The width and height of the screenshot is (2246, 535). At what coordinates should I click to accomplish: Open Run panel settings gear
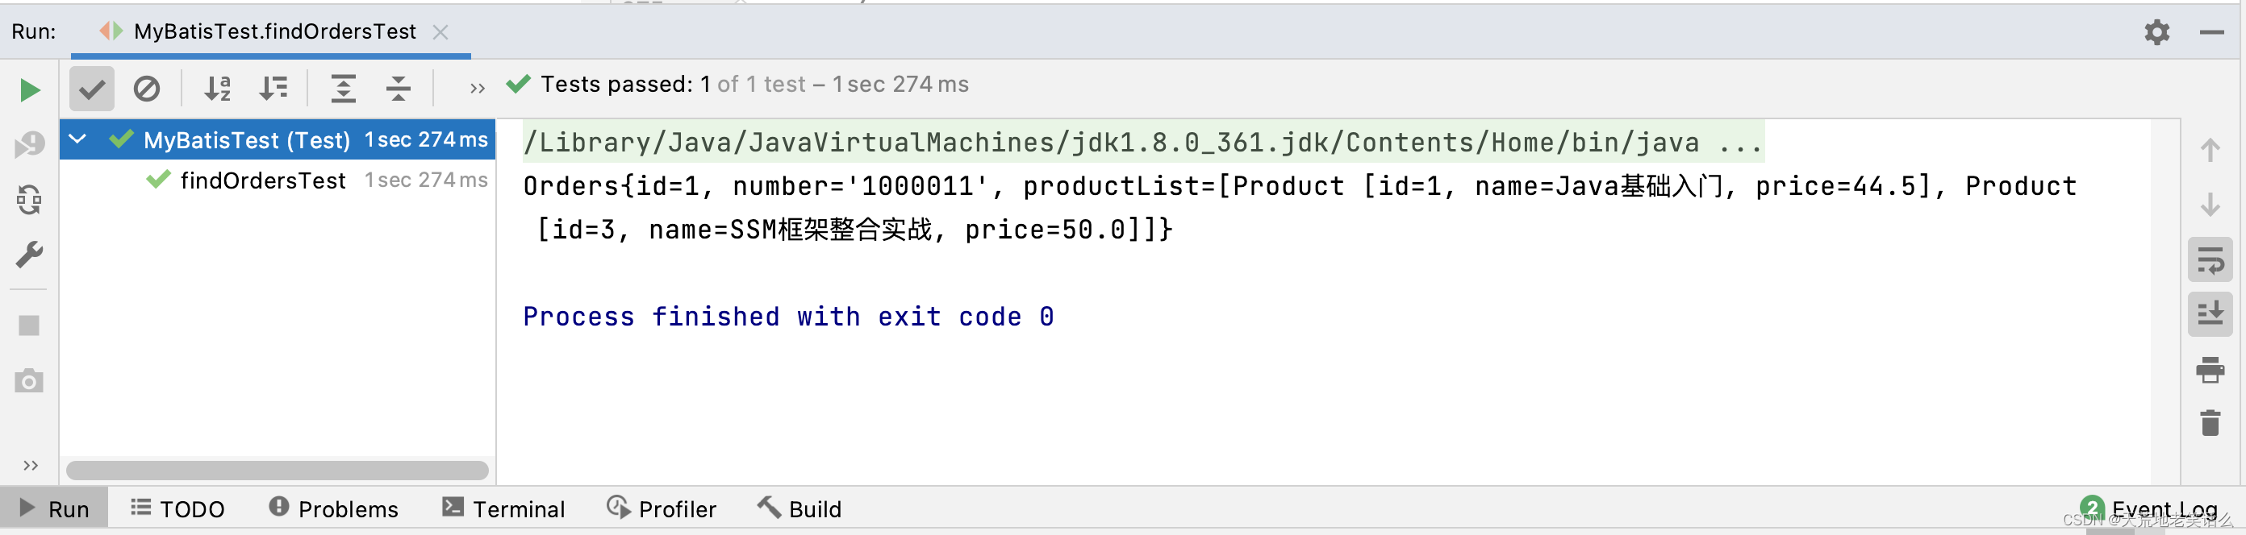(2156, 32)
